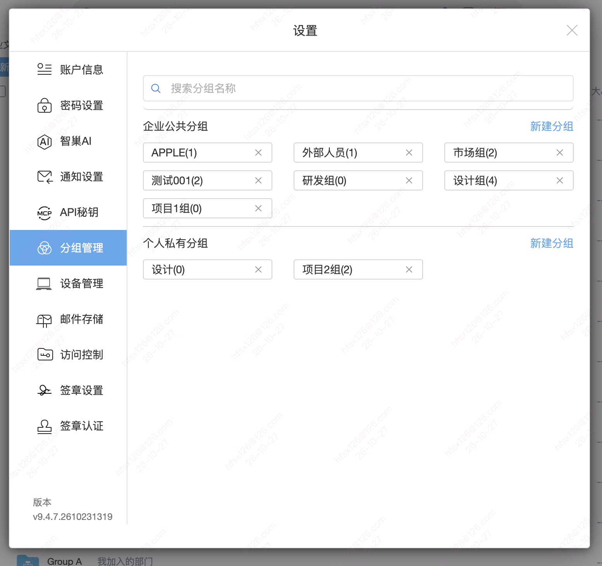Select the 研发组(0) group tag

pyautogui.click(x=358, y=180)
